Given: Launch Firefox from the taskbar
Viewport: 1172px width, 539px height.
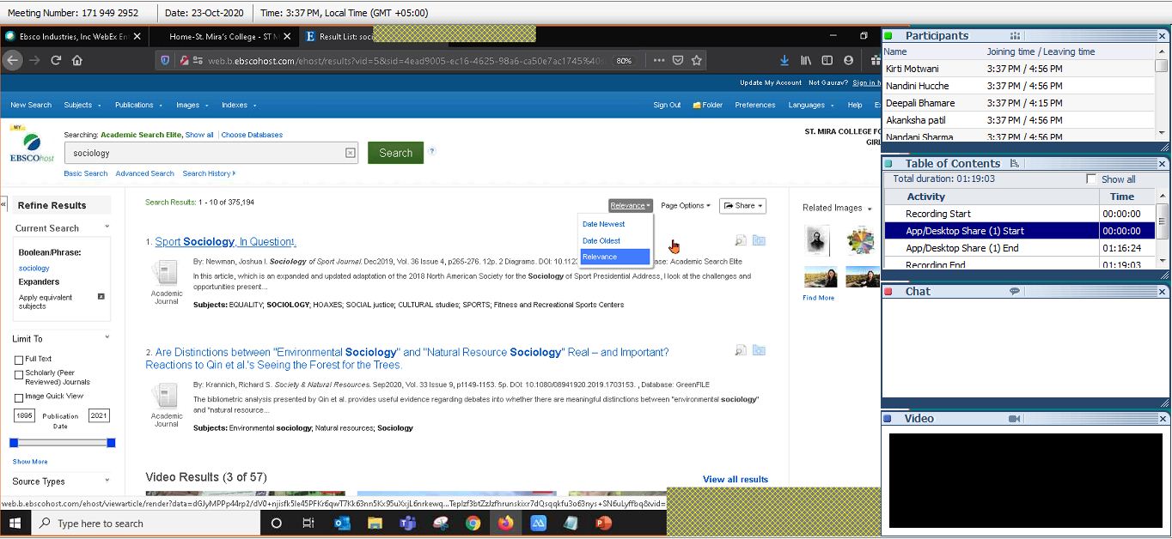Looking at the screenshot, I should pos(505,522).
